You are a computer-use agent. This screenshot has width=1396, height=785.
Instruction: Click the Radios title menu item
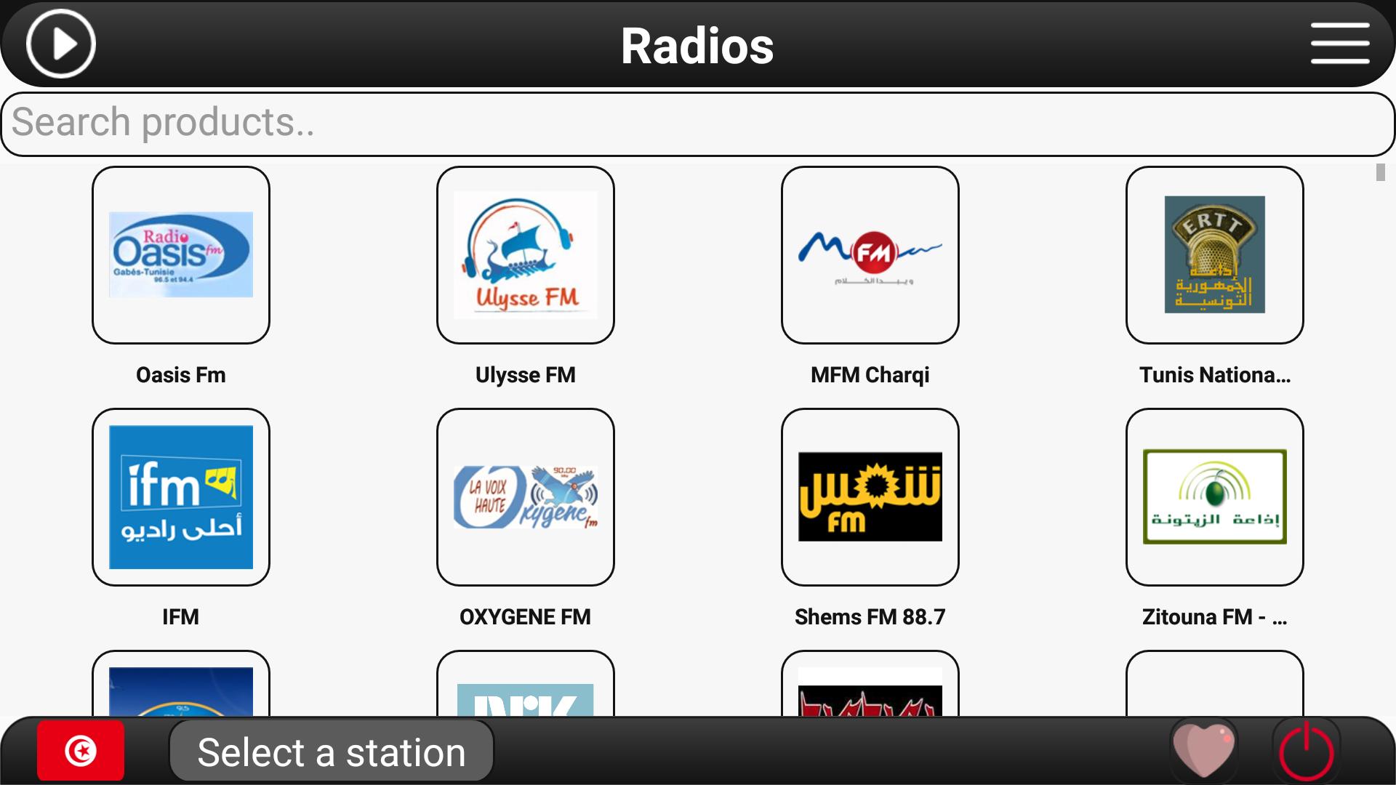coord(697,45)
